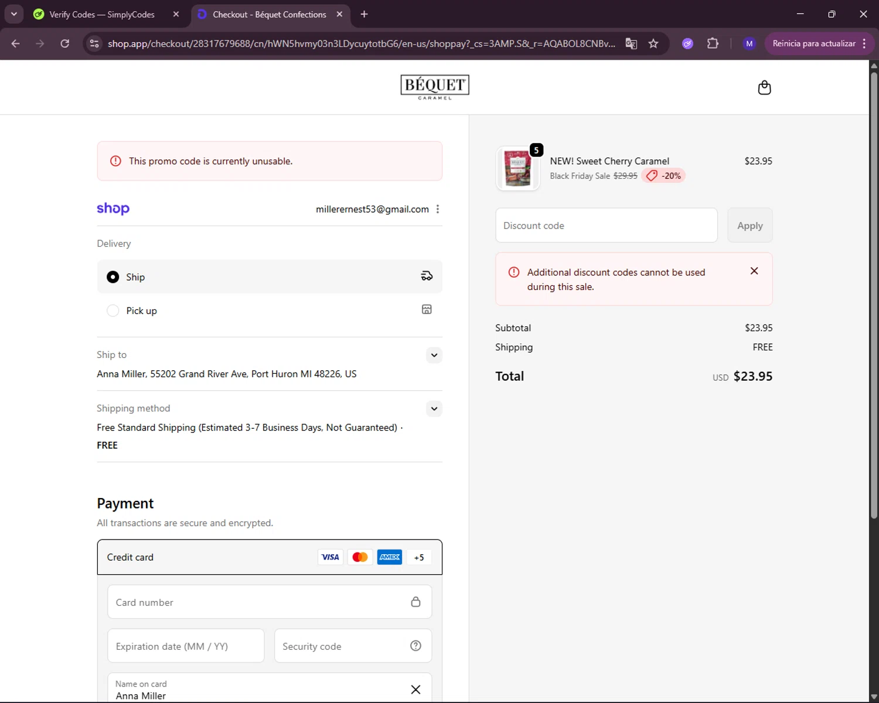This screenshot has width=879, height=703.
Task: Click the browser translate page icon
Action: coord(631,43)
